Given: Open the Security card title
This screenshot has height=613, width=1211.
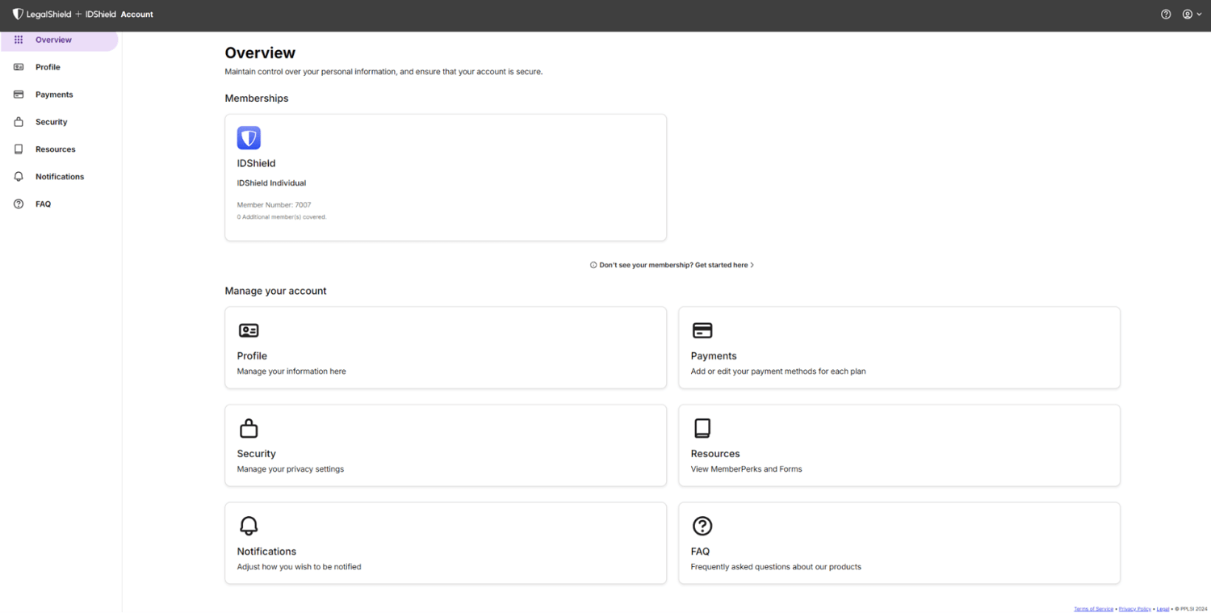Looking at the screenshot, I should pos(256,454).
